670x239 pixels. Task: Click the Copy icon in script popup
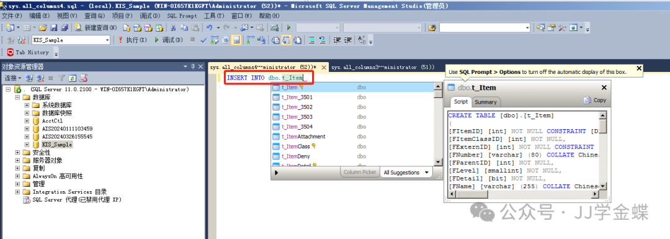coord(594,100)
